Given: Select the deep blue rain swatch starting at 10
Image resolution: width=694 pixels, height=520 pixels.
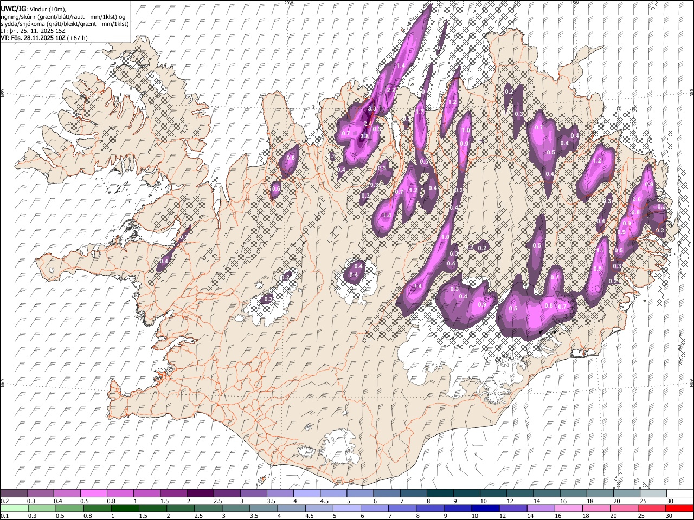Looking at the screenshot, I should pos(484,509).
